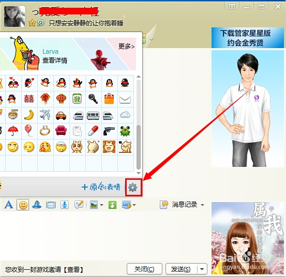Click the yellow star icon under nickname

pyautogui.click(x=32, y=23)
